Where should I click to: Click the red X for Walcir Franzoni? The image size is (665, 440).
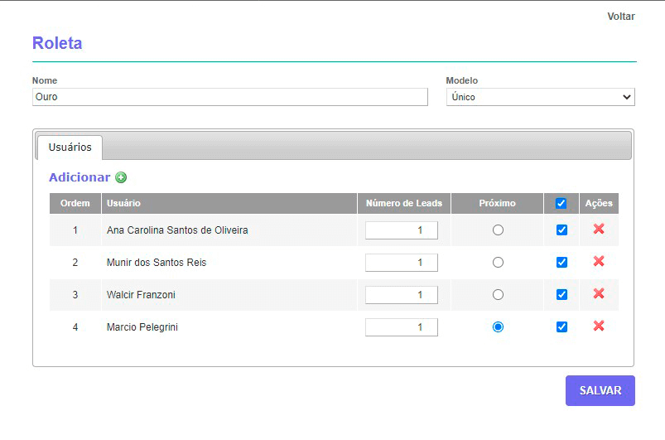tap(599, 294)
